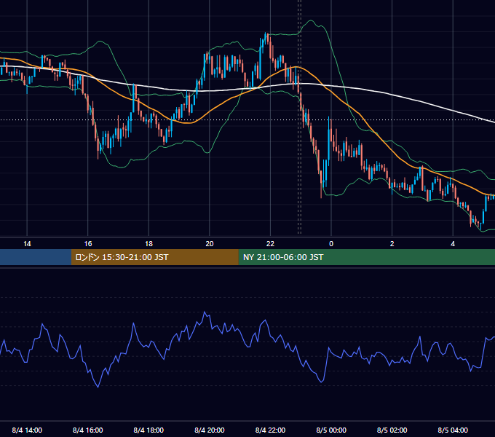Viewport: 495px width, 437px height.
Task: Click the 8/4 14:00 date label
Action: (x=27, y=430)
